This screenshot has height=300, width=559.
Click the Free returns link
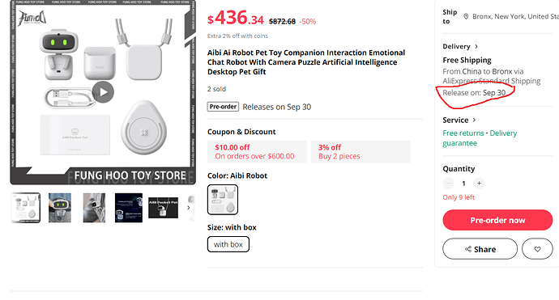463,133
